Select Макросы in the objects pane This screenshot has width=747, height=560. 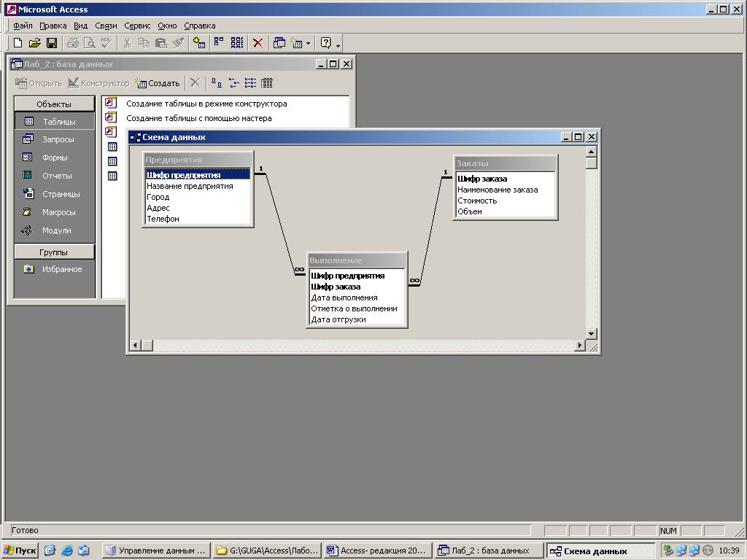coord(54,212)
